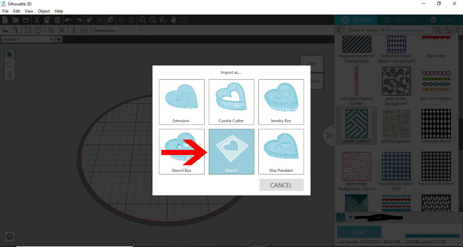Click the Drop to platform icon
The height and width of the screenshot is (247, 463).
[74, 30]
